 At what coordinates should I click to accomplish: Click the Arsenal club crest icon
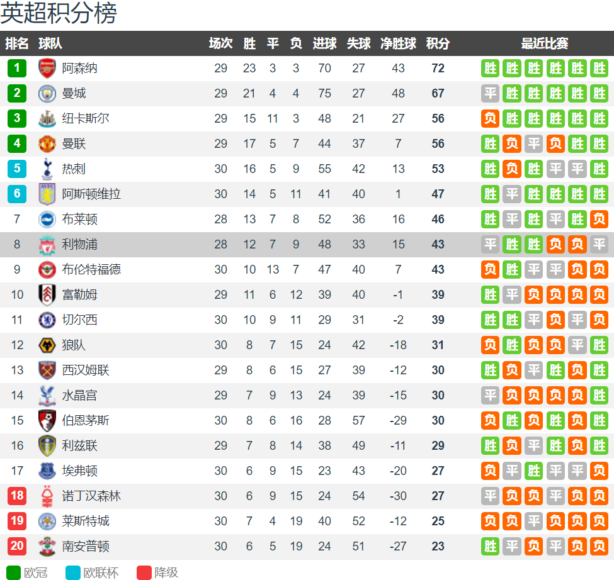tap(47, 68)
